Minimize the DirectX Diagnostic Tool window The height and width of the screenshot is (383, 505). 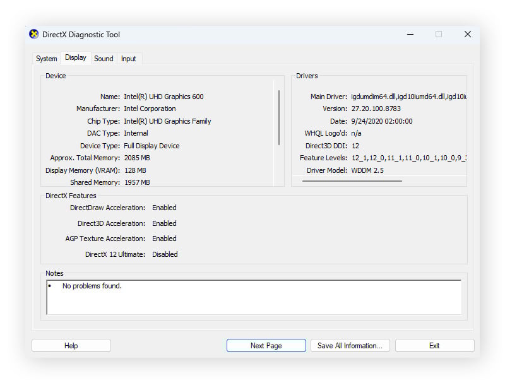410,34
